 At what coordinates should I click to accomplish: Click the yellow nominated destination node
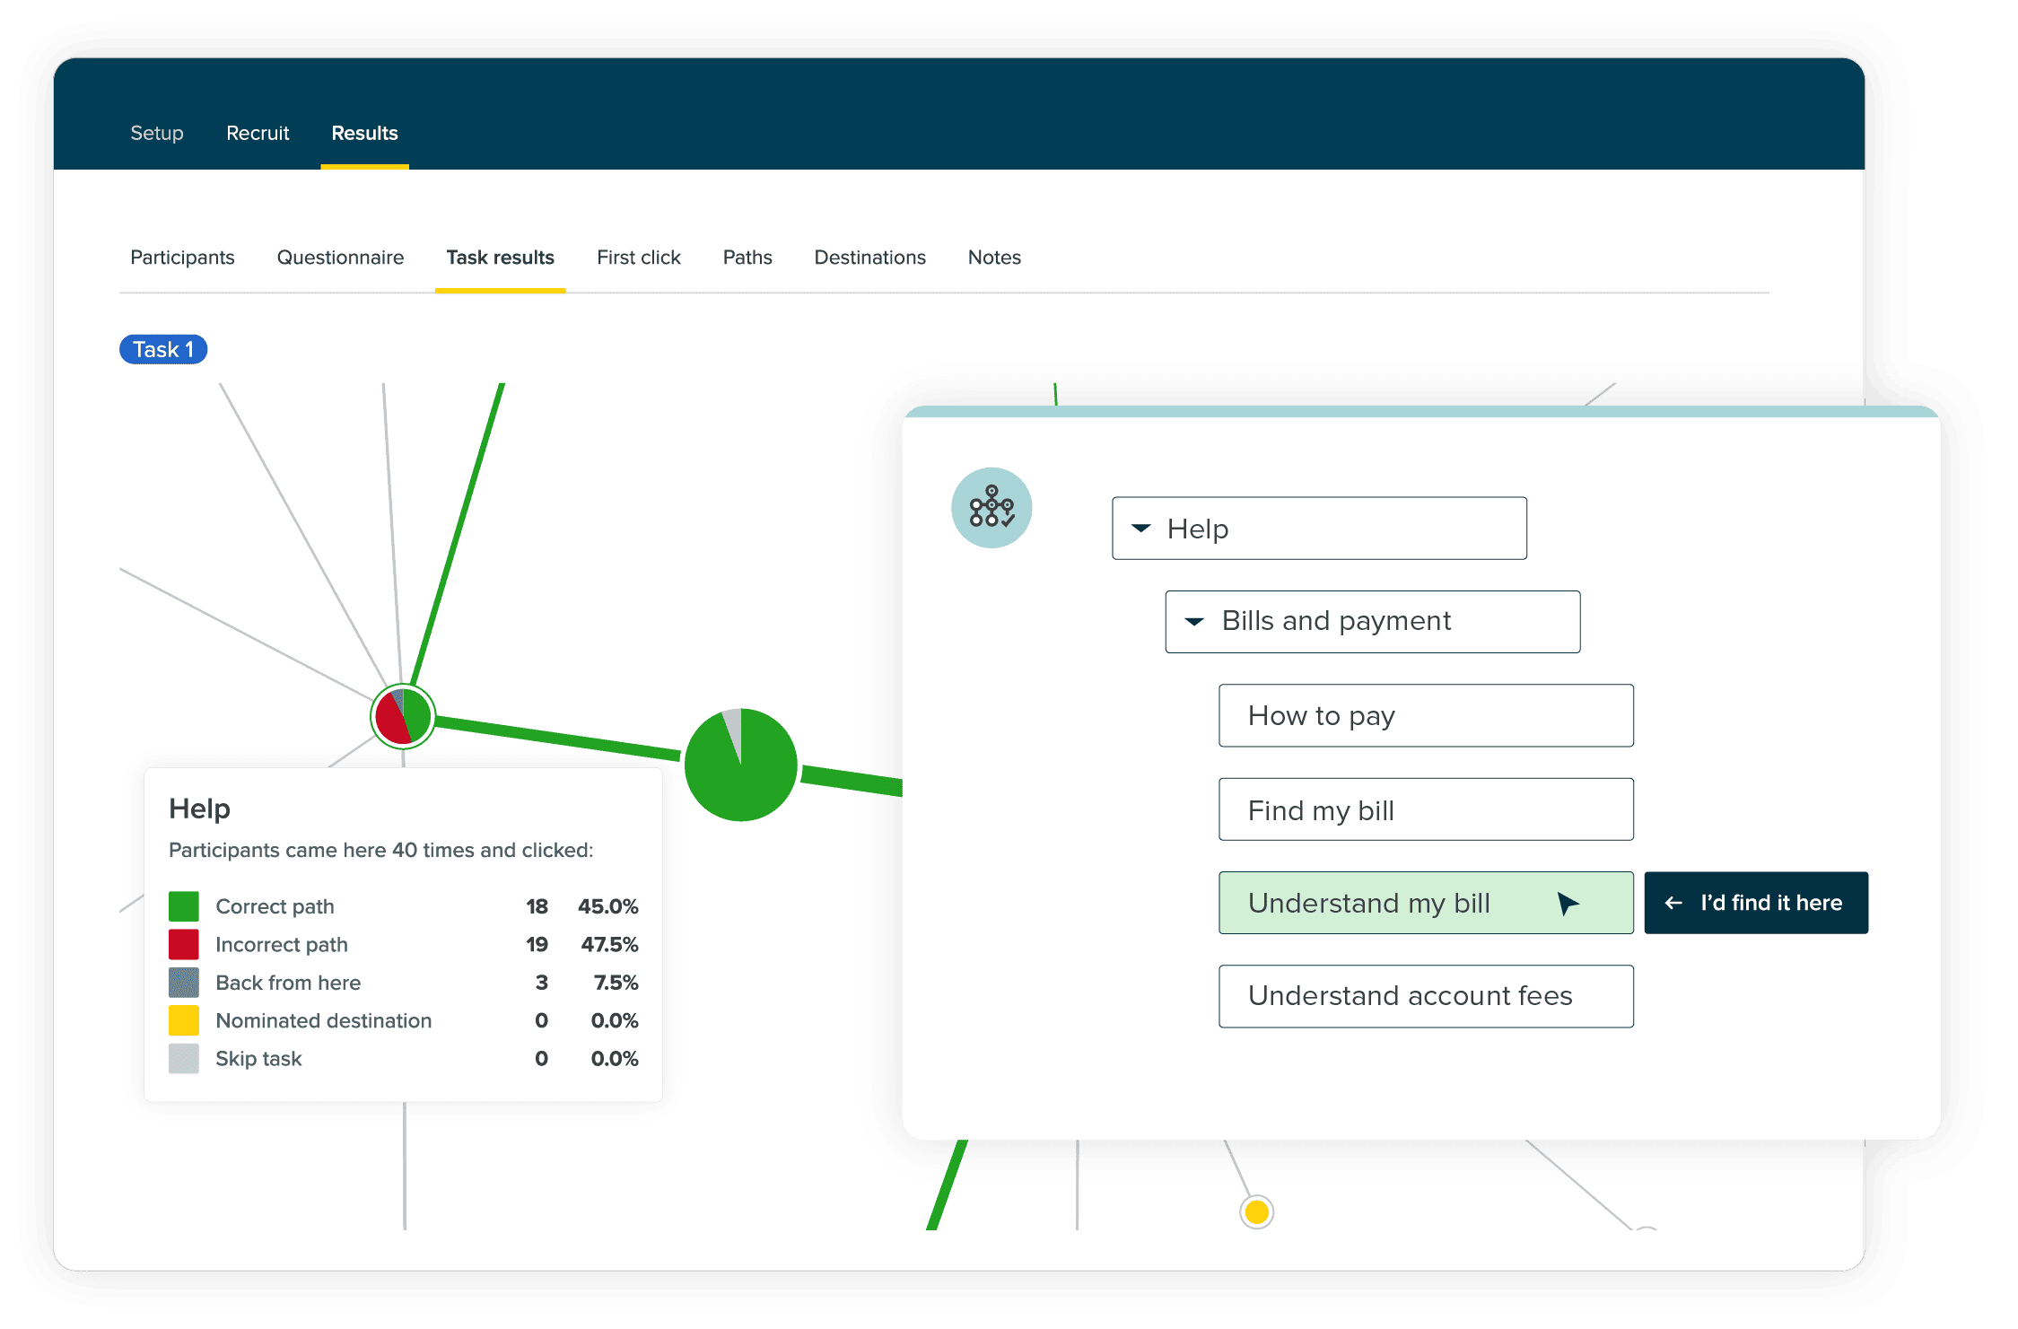click(1256, 1212)
